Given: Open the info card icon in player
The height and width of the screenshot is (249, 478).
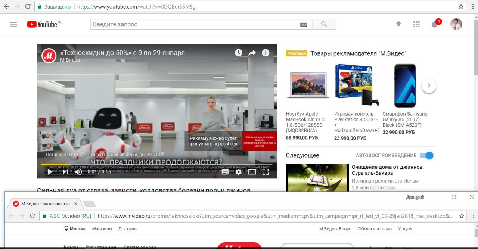Looking at the screenshot, I should 266,53.
